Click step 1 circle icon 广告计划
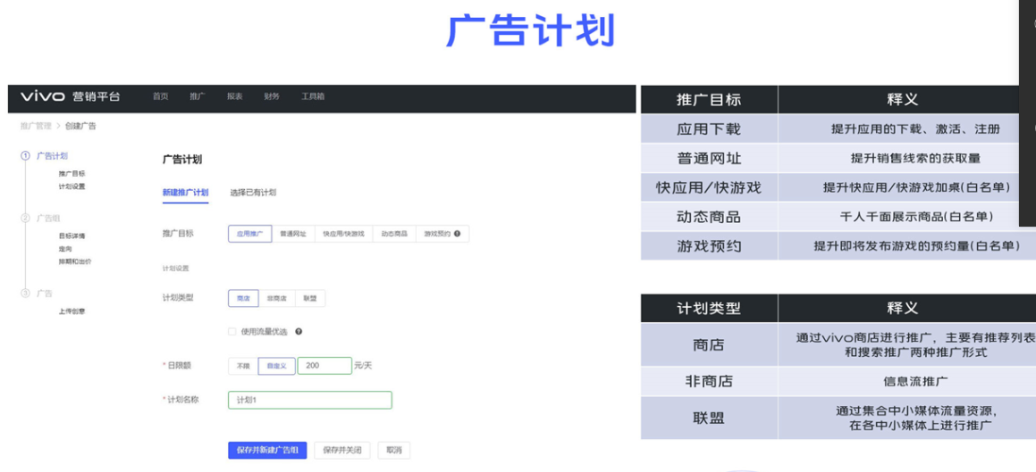The width and height of the screenshot is (1036, 472). coord(25,156)
